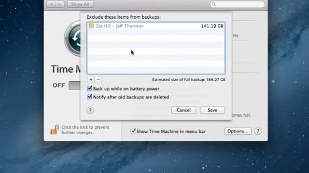Click the 141.19 GB size value
The height and width of the screenshot is (173, 309).
212,26
